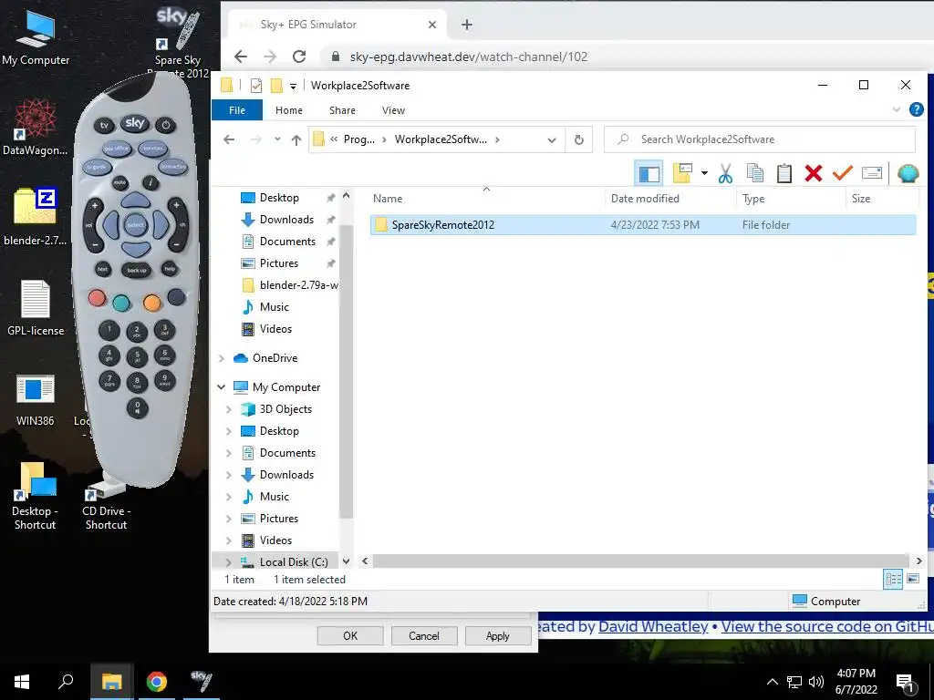Toggle the navigation pane toolbar icon

[649, 174]
